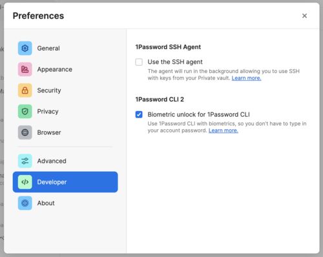Open Learn more link for CLI biometrics
Screen dimensions: 323x257
pyautogui.click(x=224, y=130)
